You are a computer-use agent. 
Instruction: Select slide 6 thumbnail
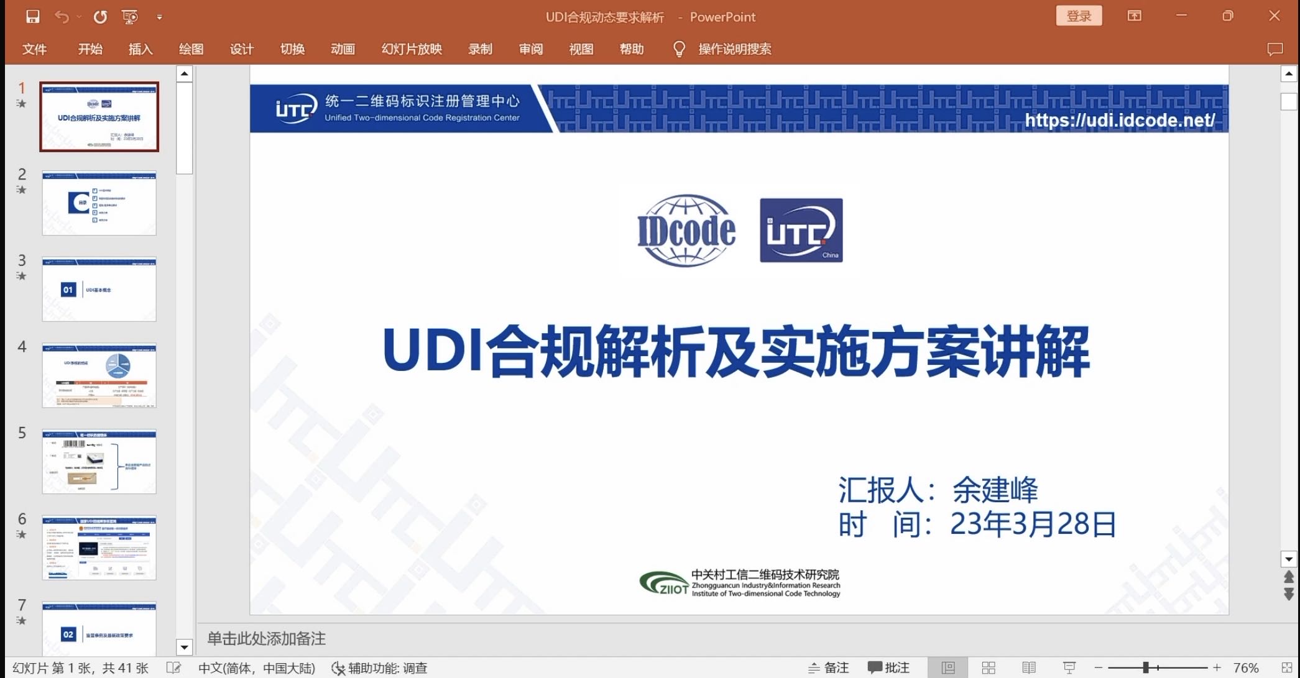pos(99,548)
